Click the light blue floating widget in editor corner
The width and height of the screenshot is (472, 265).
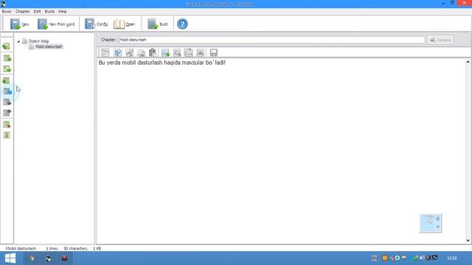[431, 223]
